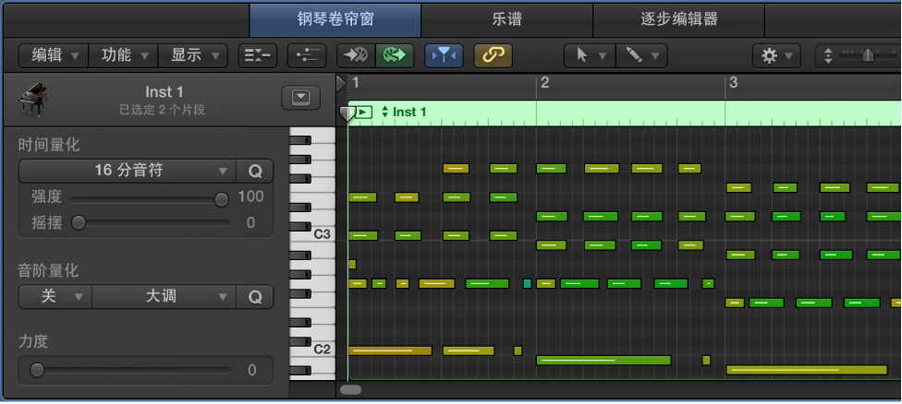This screenshot has width=902, height=404.
Task: Open the 编辑 menu
Action: click(x=54, y=55)
